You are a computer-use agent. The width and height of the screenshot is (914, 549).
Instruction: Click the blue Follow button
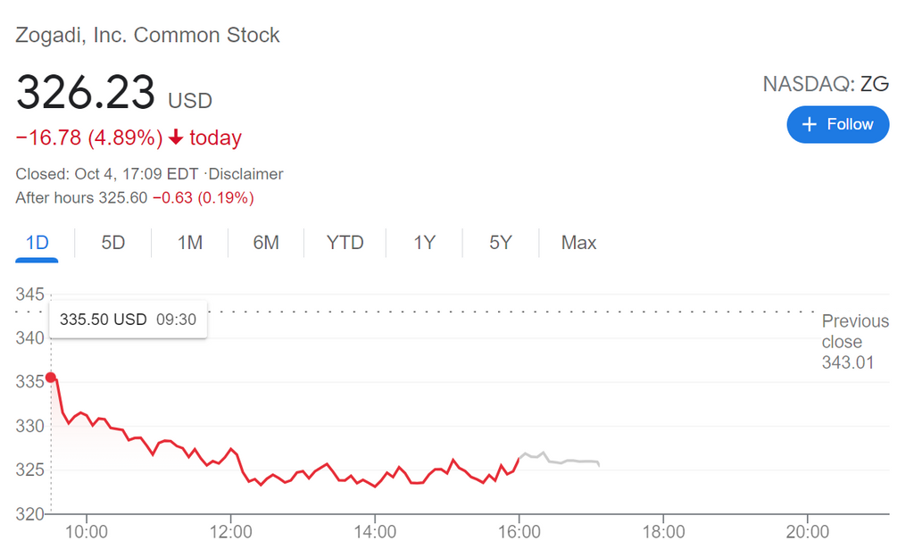837,124
